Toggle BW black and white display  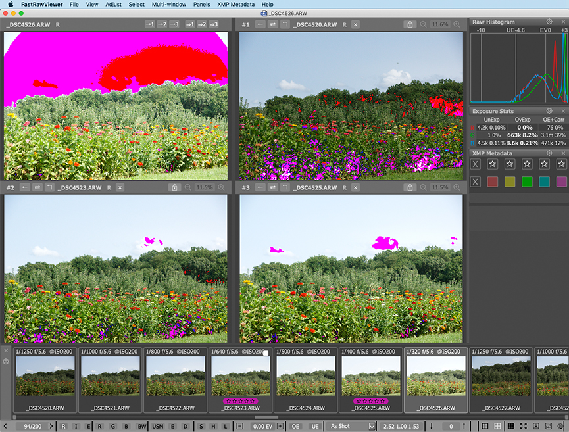tap(142, 426)
